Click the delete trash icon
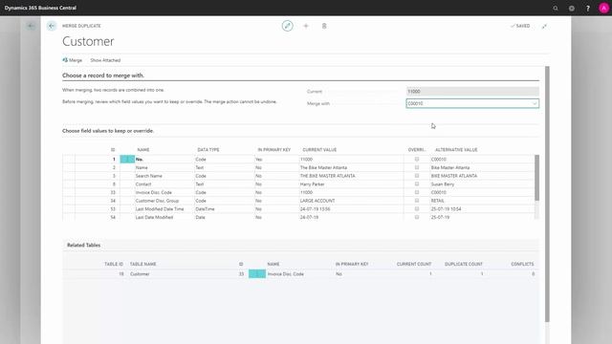612x344 pixels. [324, 26]
